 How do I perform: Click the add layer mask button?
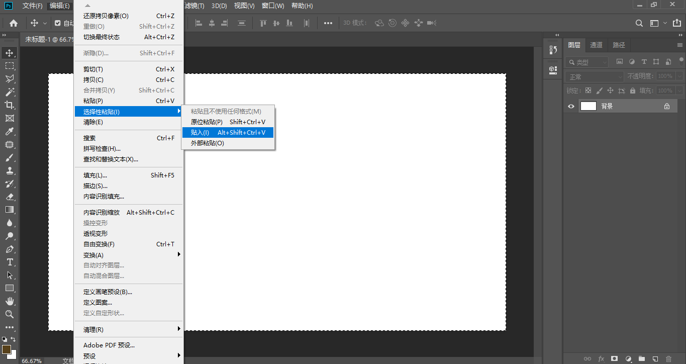click(614, 359)
